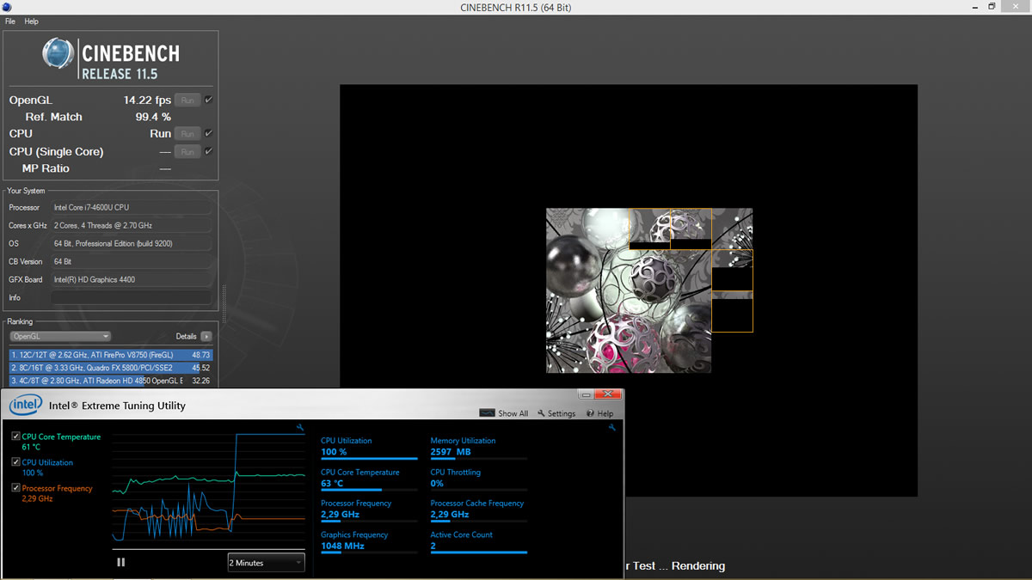Uncheck CPU Utilization in graph legend
Screen dimensions: 1032x580
click(x=16, y=462)
